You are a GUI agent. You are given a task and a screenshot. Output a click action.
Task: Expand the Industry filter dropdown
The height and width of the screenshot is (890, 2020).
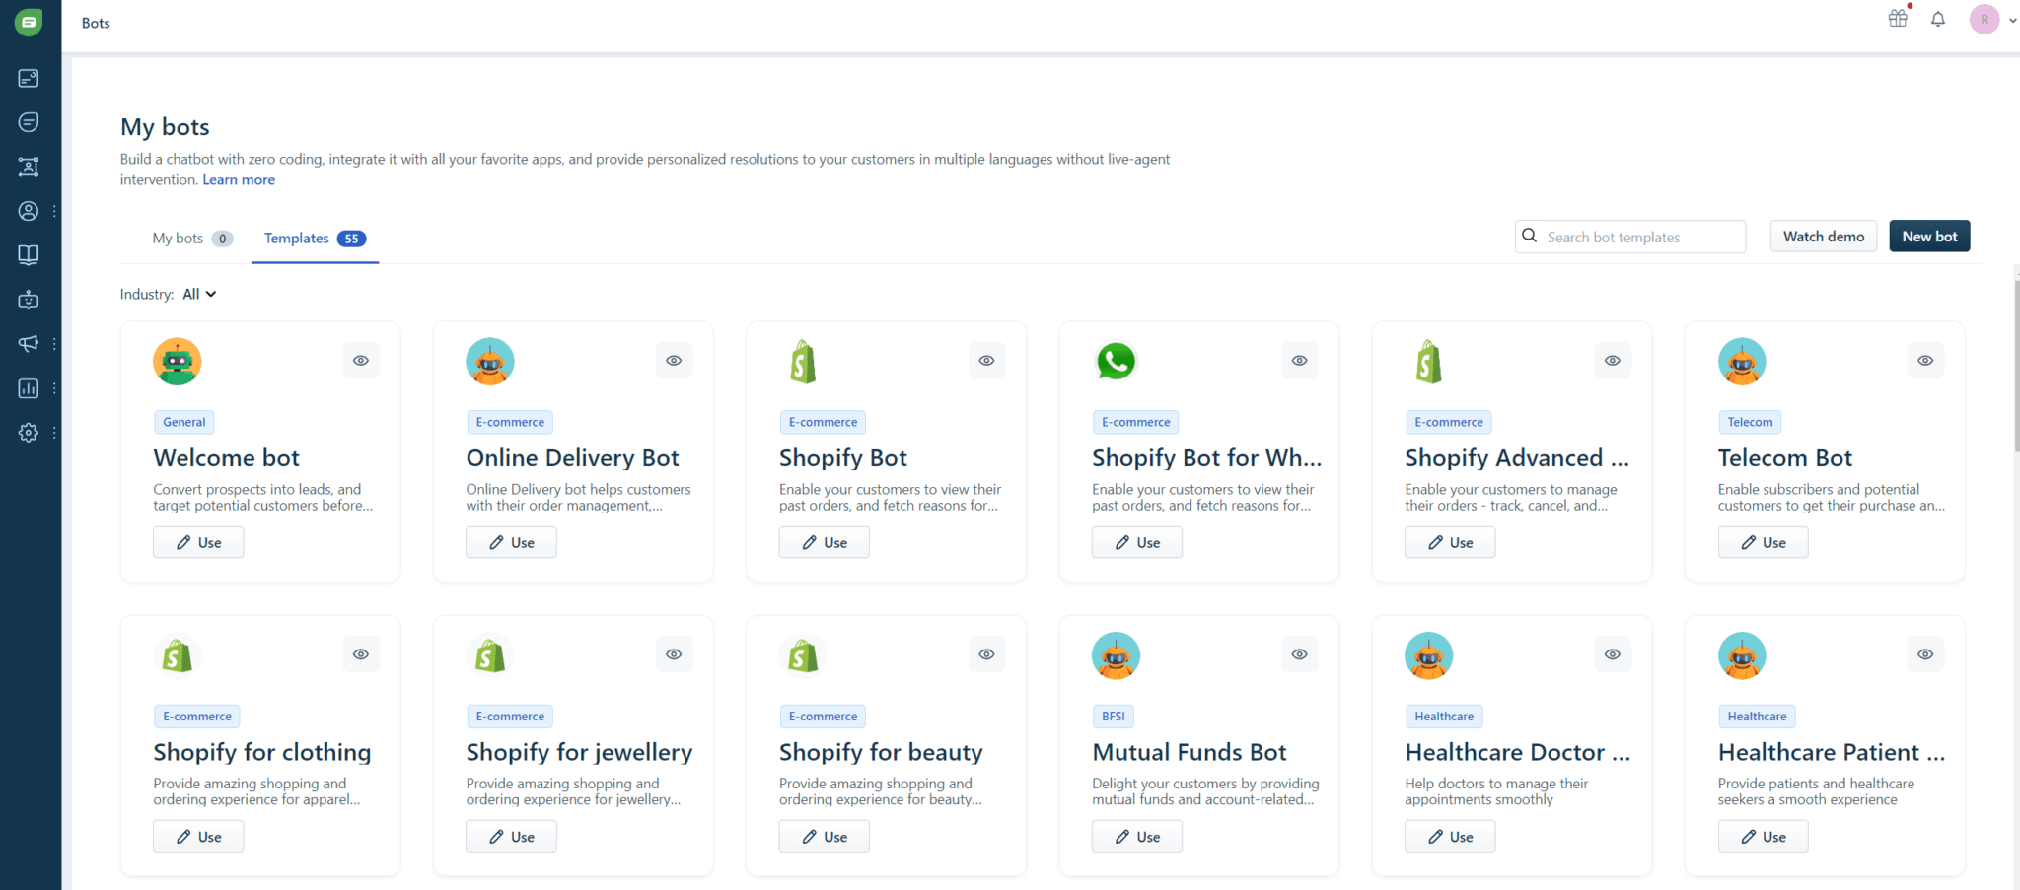tap(198, 293)
